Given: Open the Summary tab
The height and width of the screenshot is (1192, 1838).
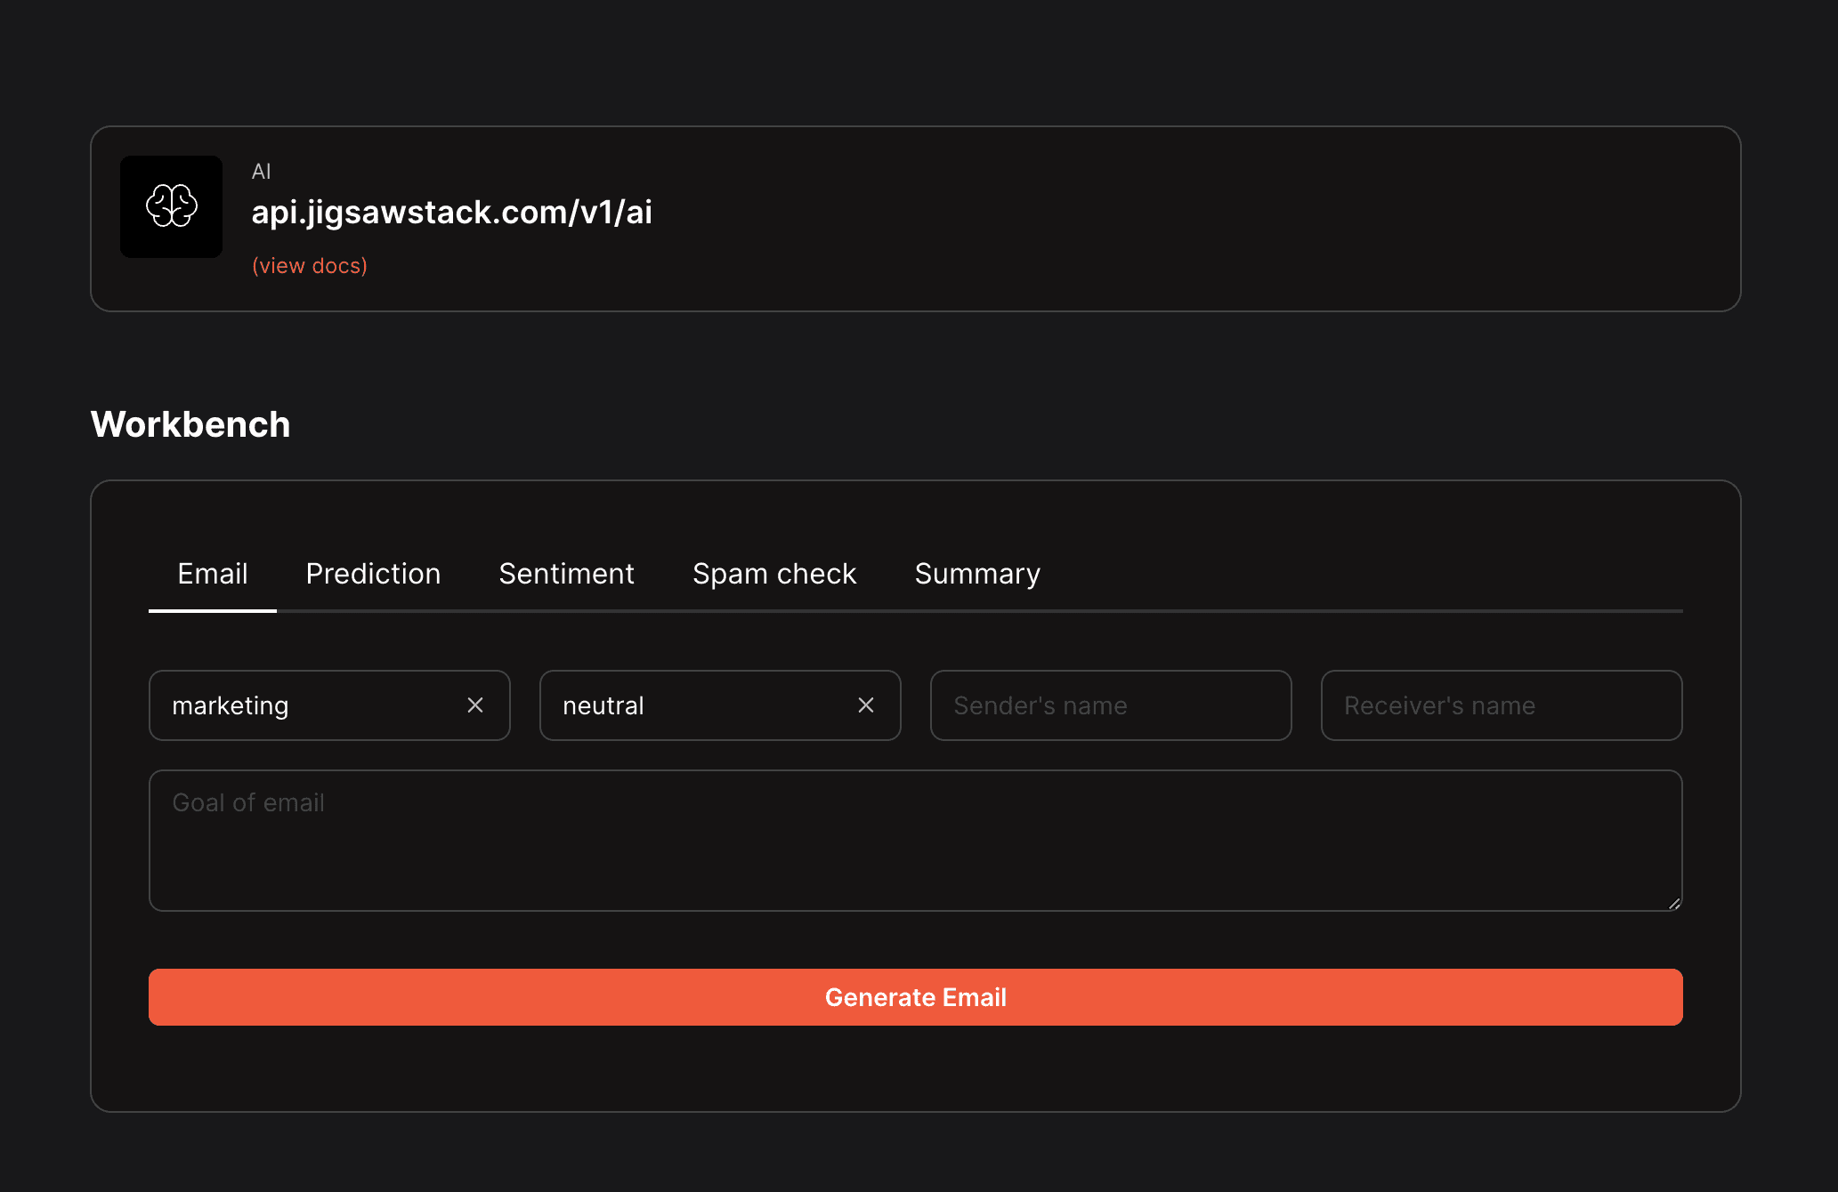Looking at the screenshot, I should coord(976,574).
